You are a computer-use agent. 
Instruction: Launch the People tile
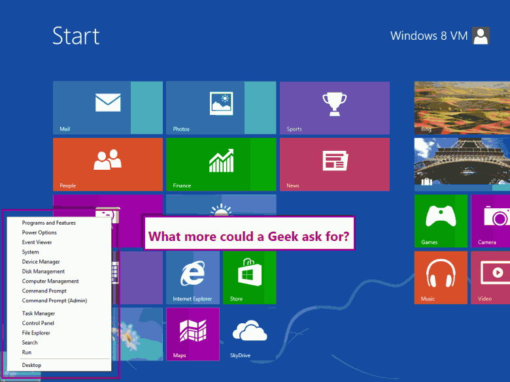108,165
